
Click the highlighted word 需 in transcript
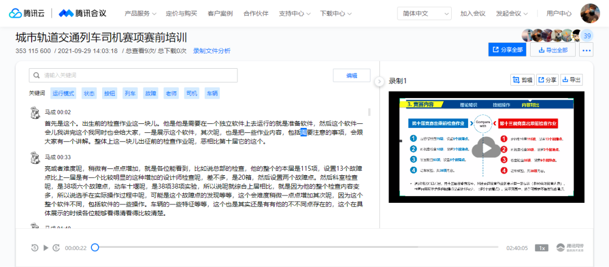304,133
